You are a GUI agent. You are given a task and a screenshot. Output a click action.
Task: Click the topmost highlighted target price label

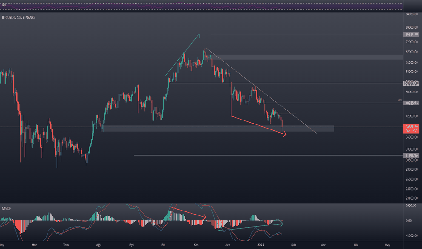[x=412, y=34]
